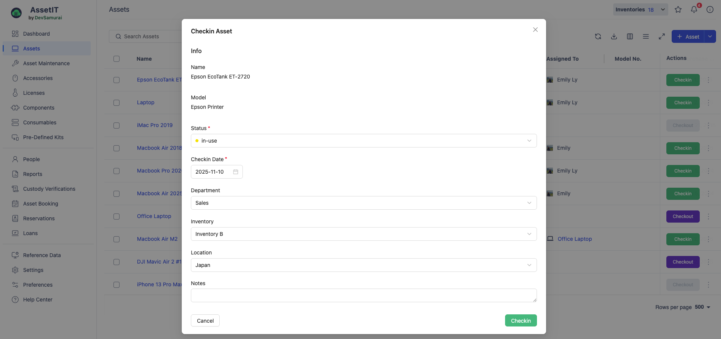
Task: Expand the Department dropdown set to Sales
Action: (364, 203)
